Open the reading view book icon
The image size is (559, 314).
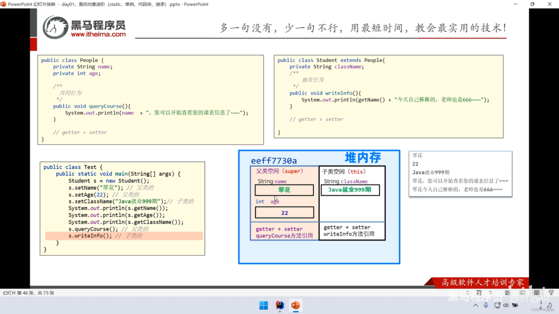coord(537,293)
